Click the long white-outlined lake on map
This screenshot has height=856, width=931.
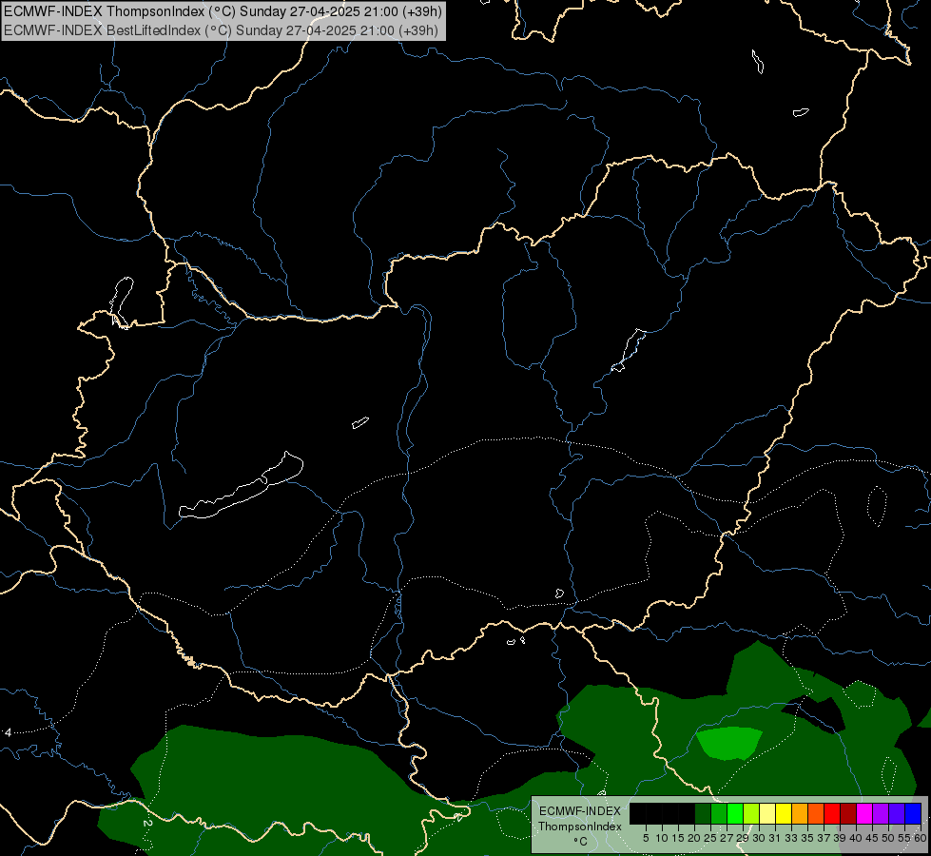tap(241, 485)
